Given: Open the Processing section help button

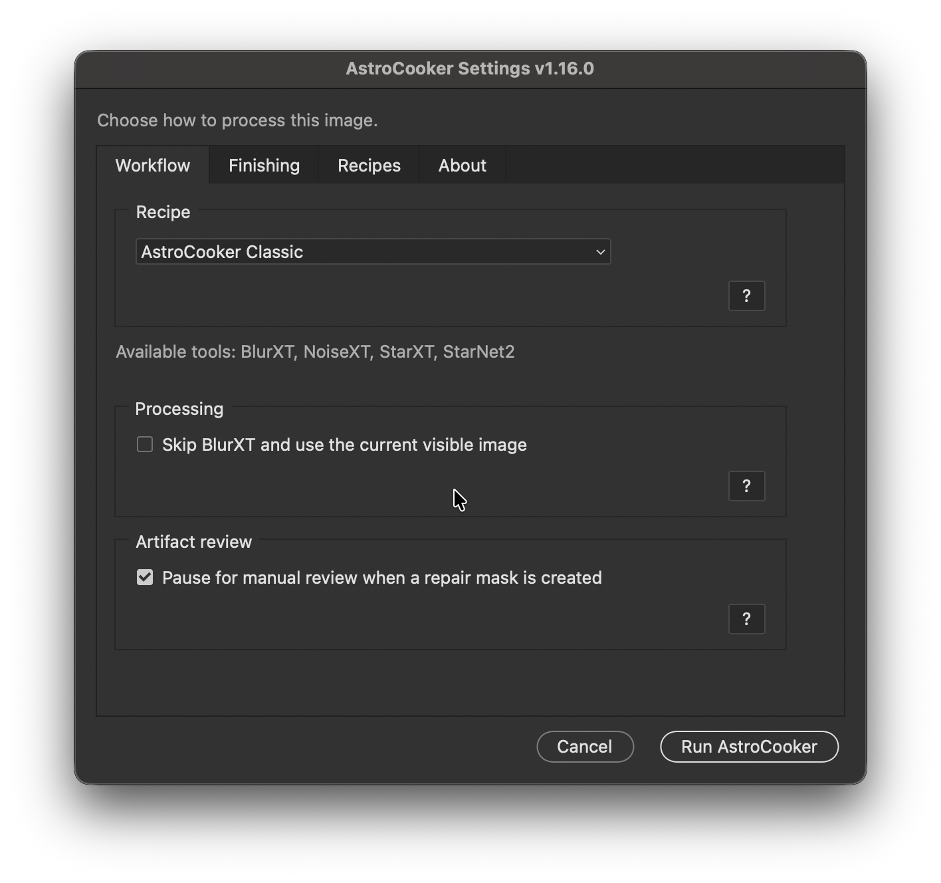Looking at the screenshot, I should (x=746, y=486).
